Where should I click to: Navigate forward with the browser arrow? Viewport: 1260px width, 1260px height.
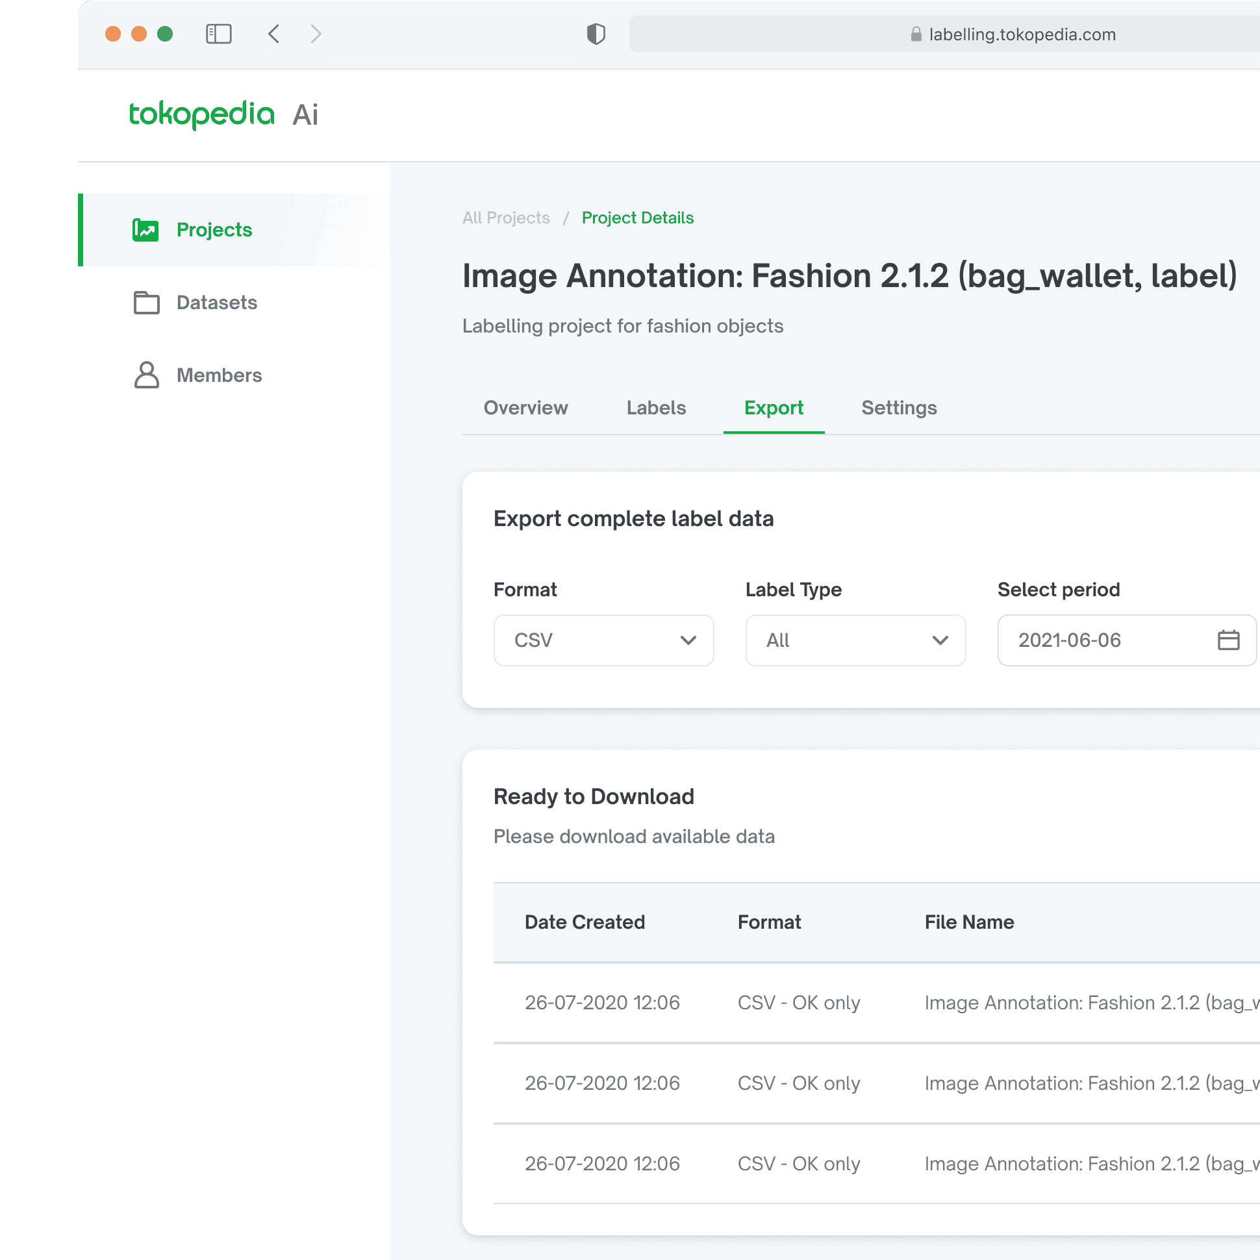316,34
